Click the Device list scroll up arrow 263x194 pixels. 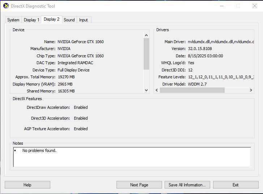point(146,35)
